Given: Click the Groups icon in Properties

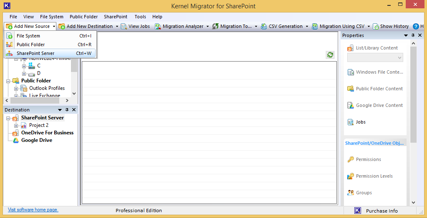Looking at the screenshot, I should click(x=351, y=193).
